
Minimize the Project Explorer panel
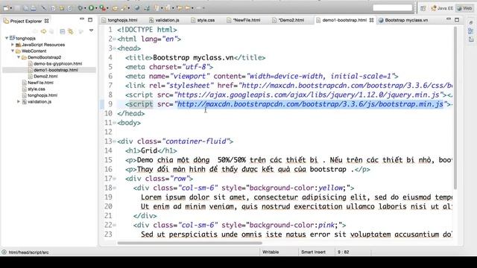[x=82, y=19]
